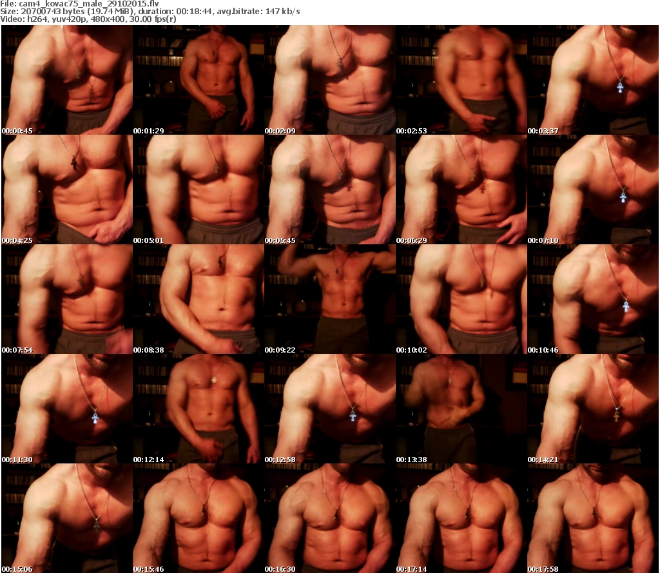The width and height of the screenshot is (660, 573).
Task: Click the 00:06:29 video frame
Action: pyautogui.click(x=461, y=189)
